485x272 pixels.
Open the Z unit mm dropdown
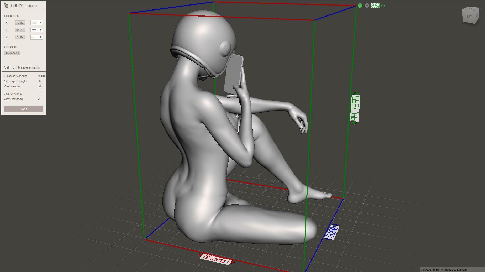[36, 37]
